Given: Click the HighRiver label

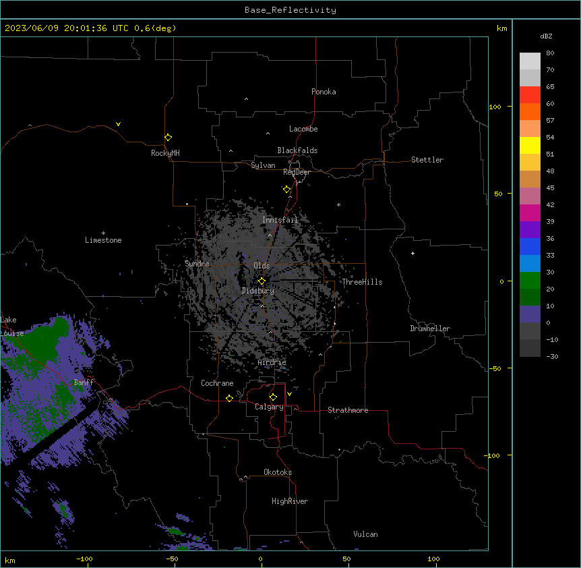Looking at the screenshot, I should 290,501.
